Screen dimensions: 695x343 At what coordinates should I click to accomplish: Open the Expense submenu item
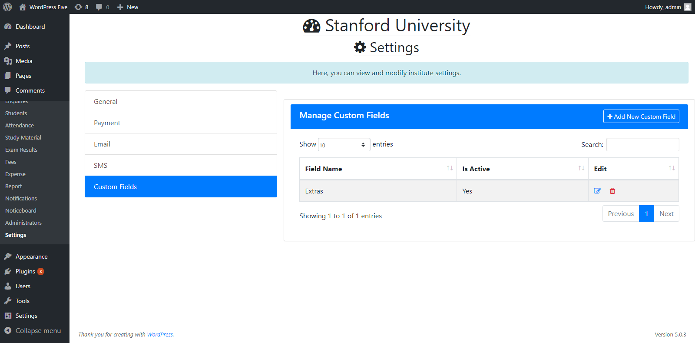pyautogui.click(x=15, y=174)
